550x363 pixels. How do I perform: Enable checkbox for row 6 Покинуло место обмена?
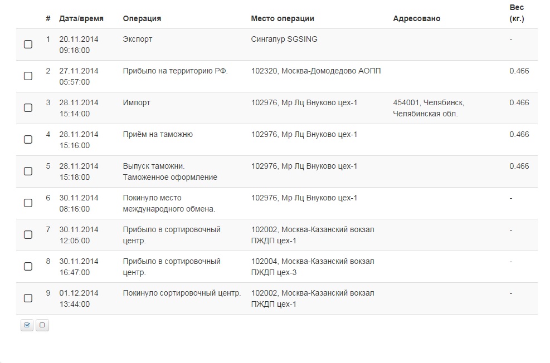tap(28, 203)
